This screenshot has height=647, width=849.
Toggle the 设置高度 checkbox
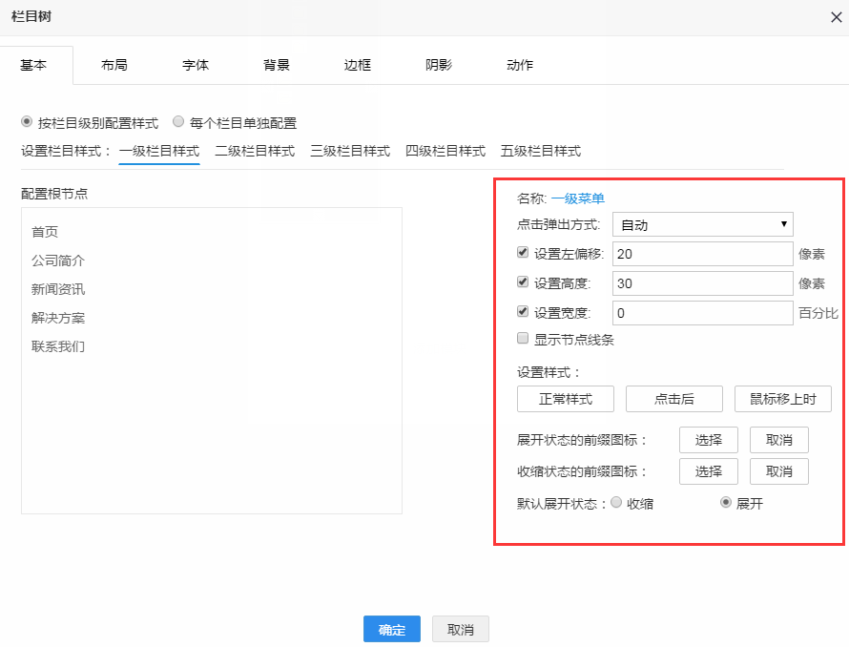tap(523, 282)
